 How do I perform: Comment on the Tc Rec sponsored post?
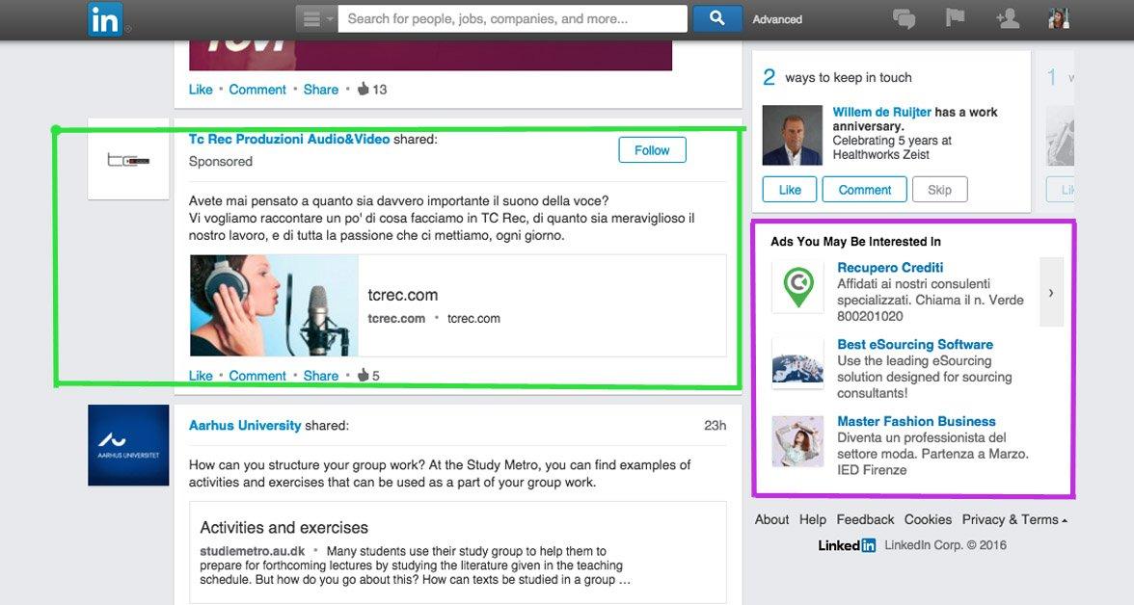(257, 376)
